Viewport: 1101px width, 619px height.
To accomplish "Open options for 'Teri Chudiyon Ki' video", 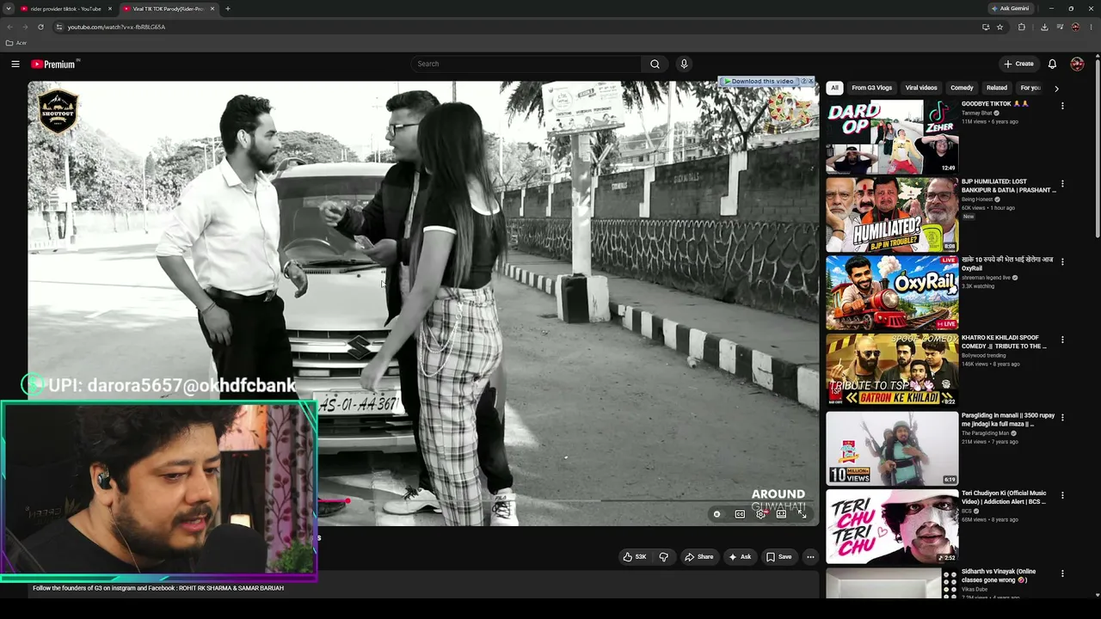I will [x=1062, y=495].
